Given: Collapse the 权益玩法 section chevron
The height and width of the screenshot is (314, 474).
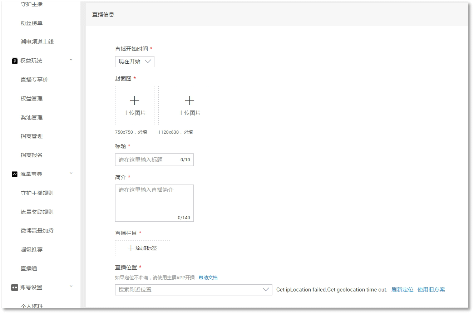Looking at the screenshot, I should pyautogui.click(x=71, y=60).
